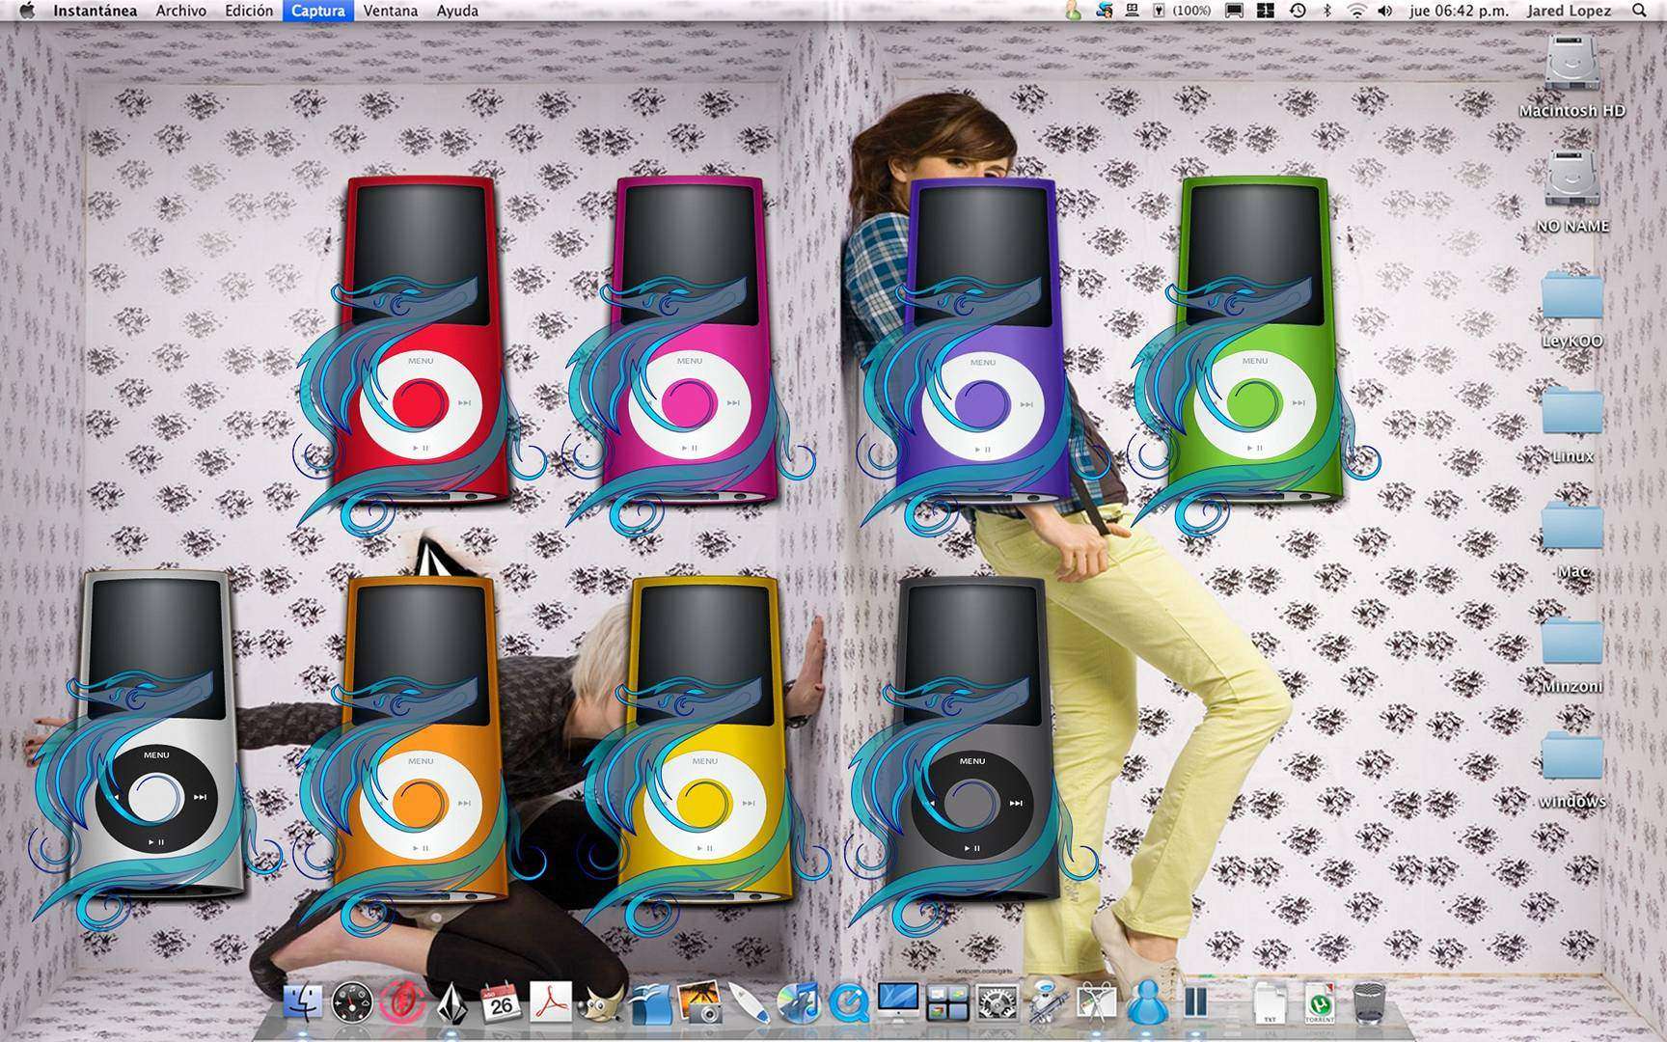Viewport: 1667px width, 1042px height.
Task: Open Spotlight search magnifier
Action: [1639, 11]
